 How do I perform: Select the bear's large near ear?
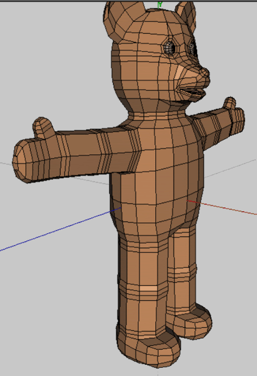pyautogui.click(x=123, y=21)
